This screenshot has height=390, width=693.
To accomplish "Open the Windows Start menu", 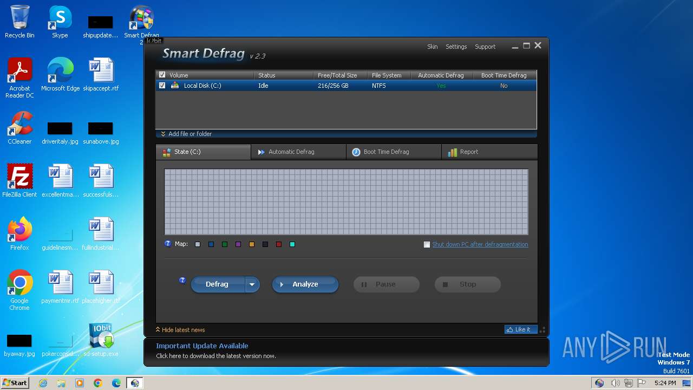I will [x=15, y=383].
